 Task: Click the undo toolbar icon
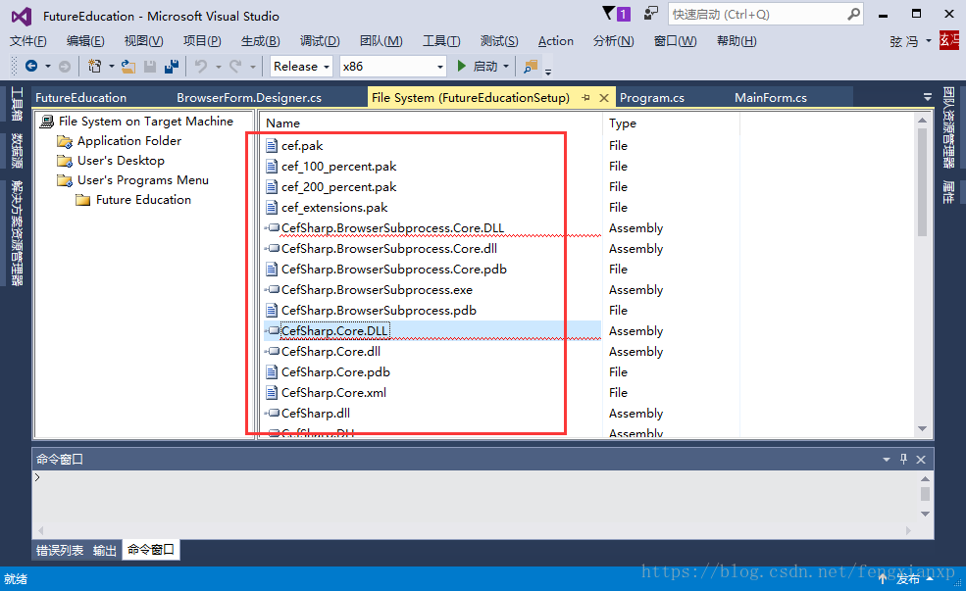click(201, 66)
